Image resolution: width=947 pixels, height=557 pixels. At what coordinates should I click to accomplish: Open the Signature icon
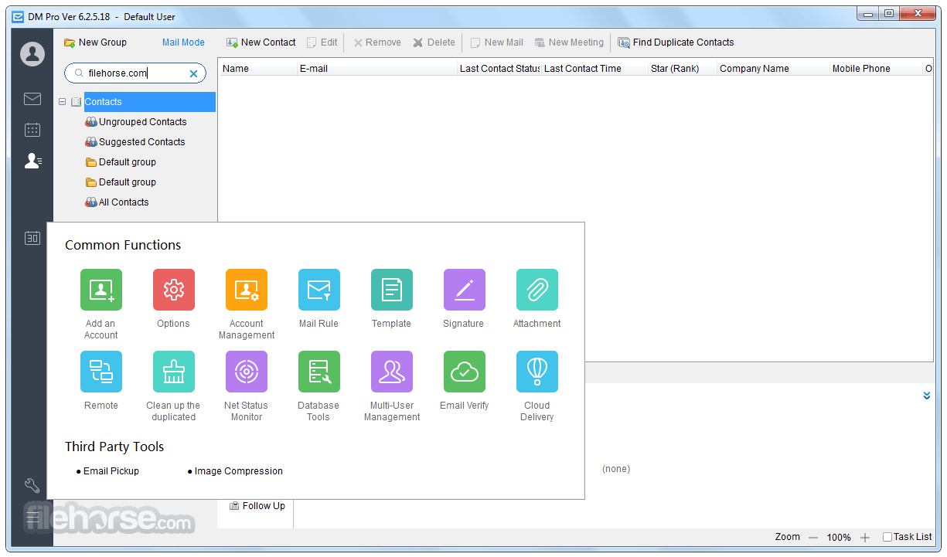[x=465, y=290]
